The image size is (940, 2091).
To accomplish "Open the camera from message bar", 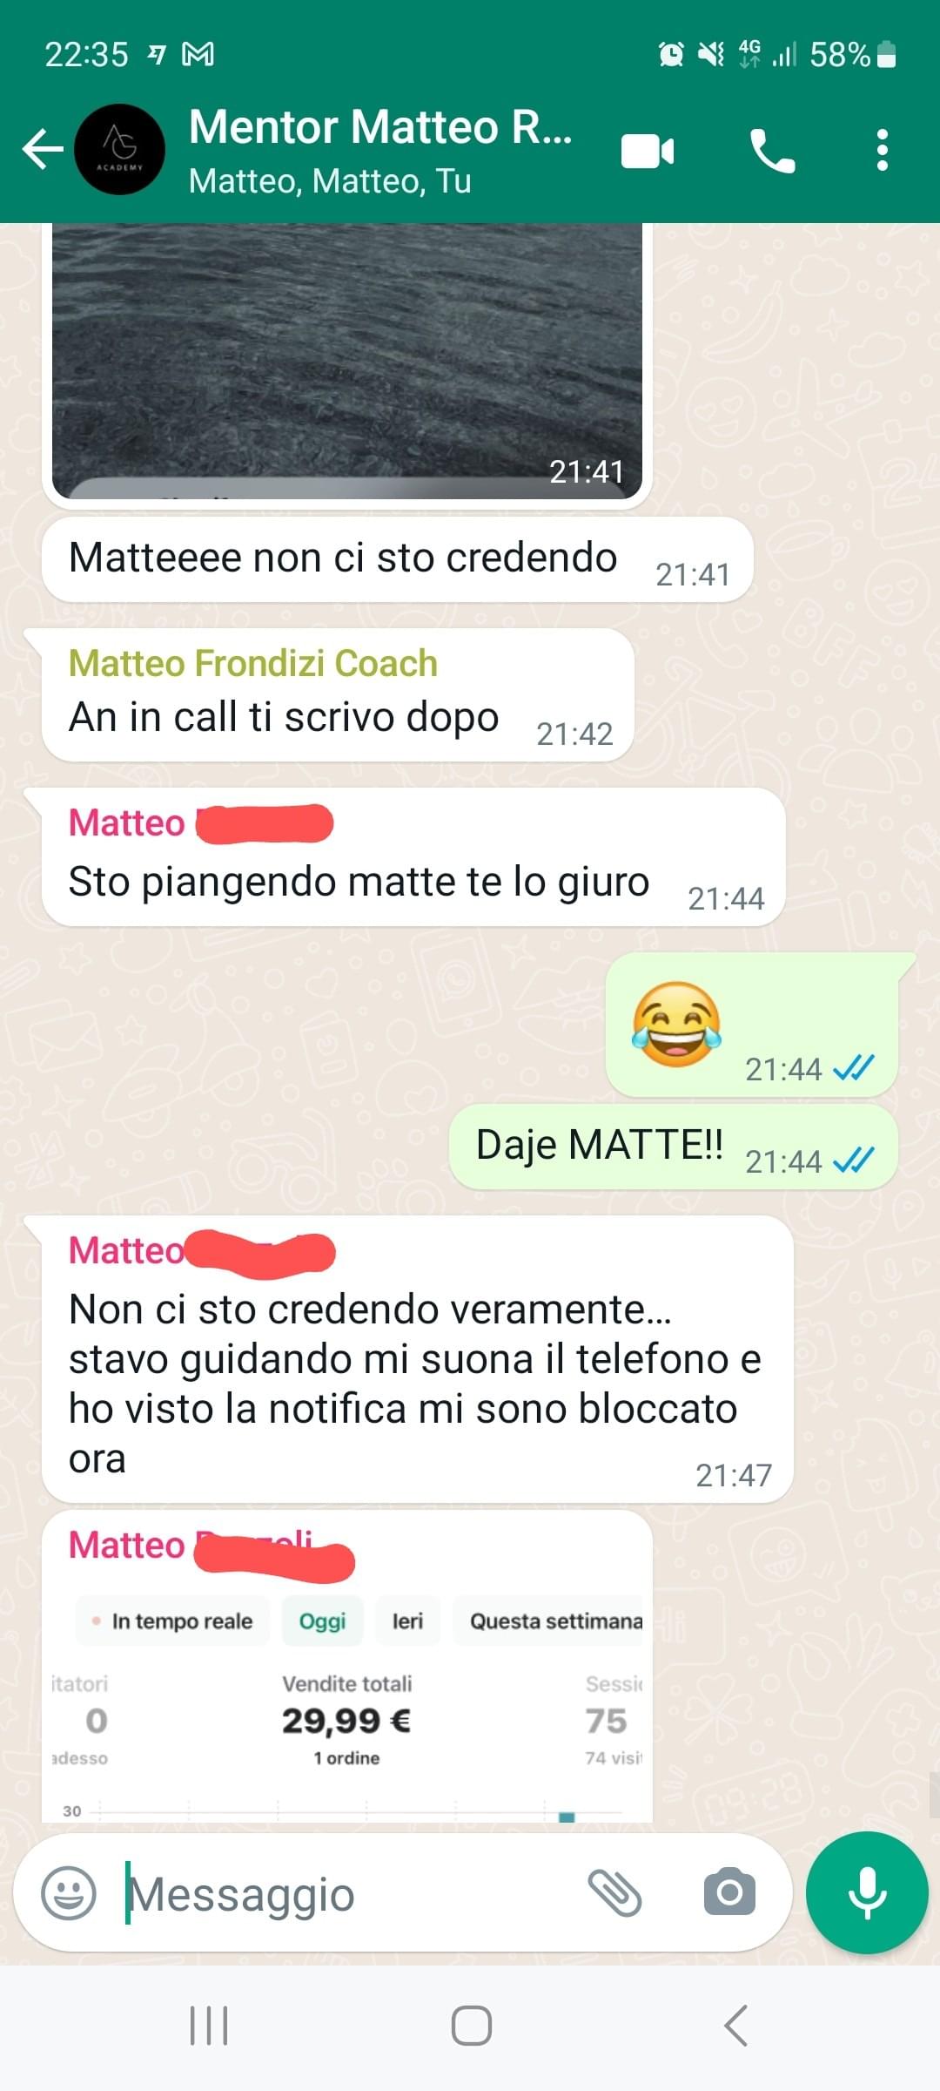I will click(729, 1892).
